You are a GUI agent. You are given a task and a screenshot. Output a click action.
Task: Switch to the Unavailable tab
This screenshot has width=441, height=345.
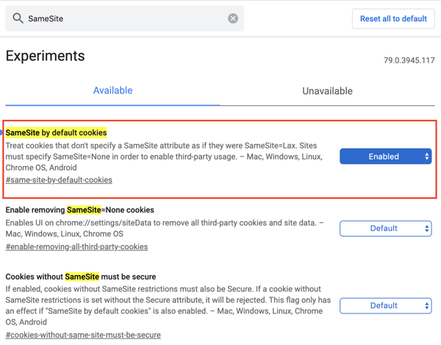(327, 91)
